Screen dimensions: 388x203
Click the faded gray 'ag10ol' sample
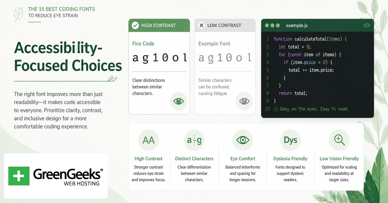click(x=225, y=58)
